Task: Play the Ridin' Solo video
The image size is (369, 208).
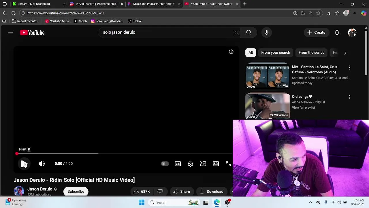Action: pos(24,164)
